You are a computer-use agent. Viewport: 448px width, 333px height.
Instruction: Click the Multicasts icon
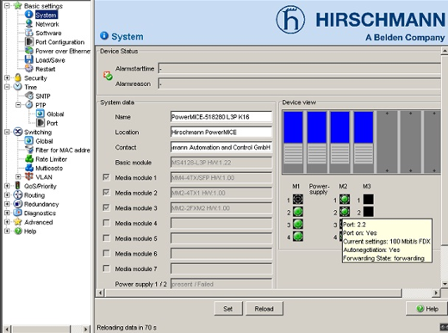tap(28, 168)
